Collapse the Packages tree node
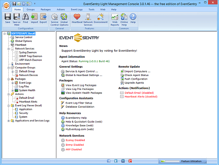The height and width of the screenshot is (165, 219). point(8,79)
